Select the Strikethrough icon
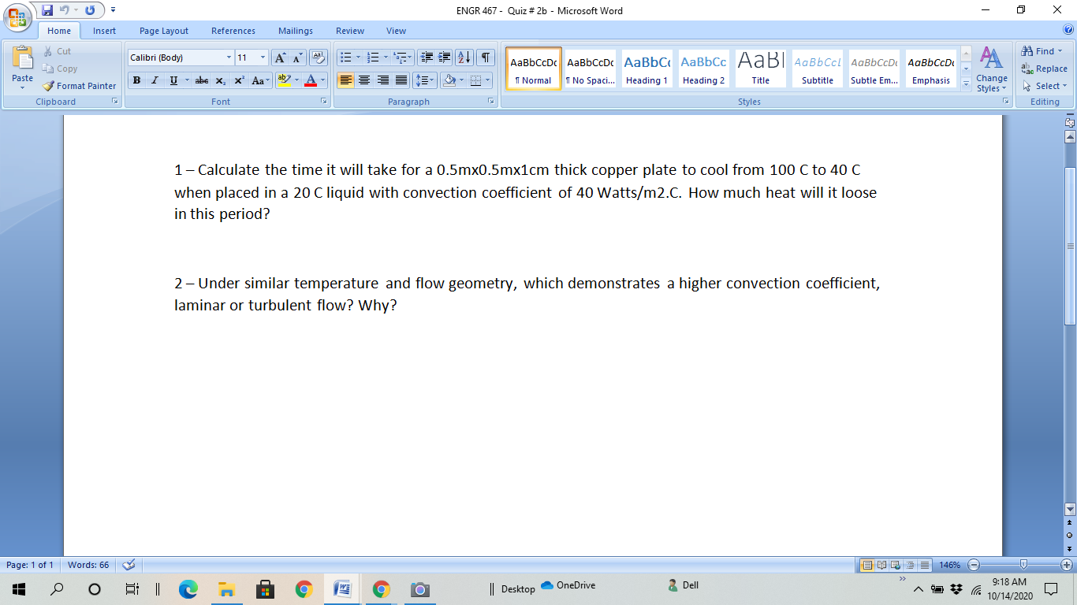This screenshot has height=605, width=1077. [202, 80]
